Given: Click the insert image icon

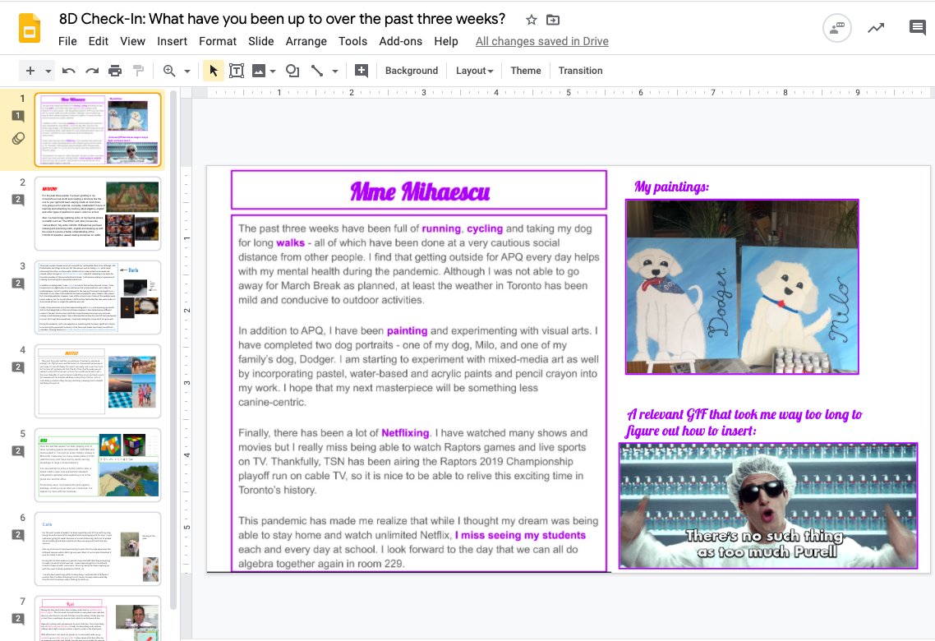Looking at the screenshot, I should [x=259, y=71].
